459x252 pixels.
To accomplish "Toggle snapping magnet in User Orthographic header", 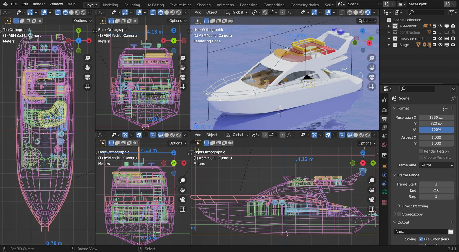I will [x=265, y=12].
